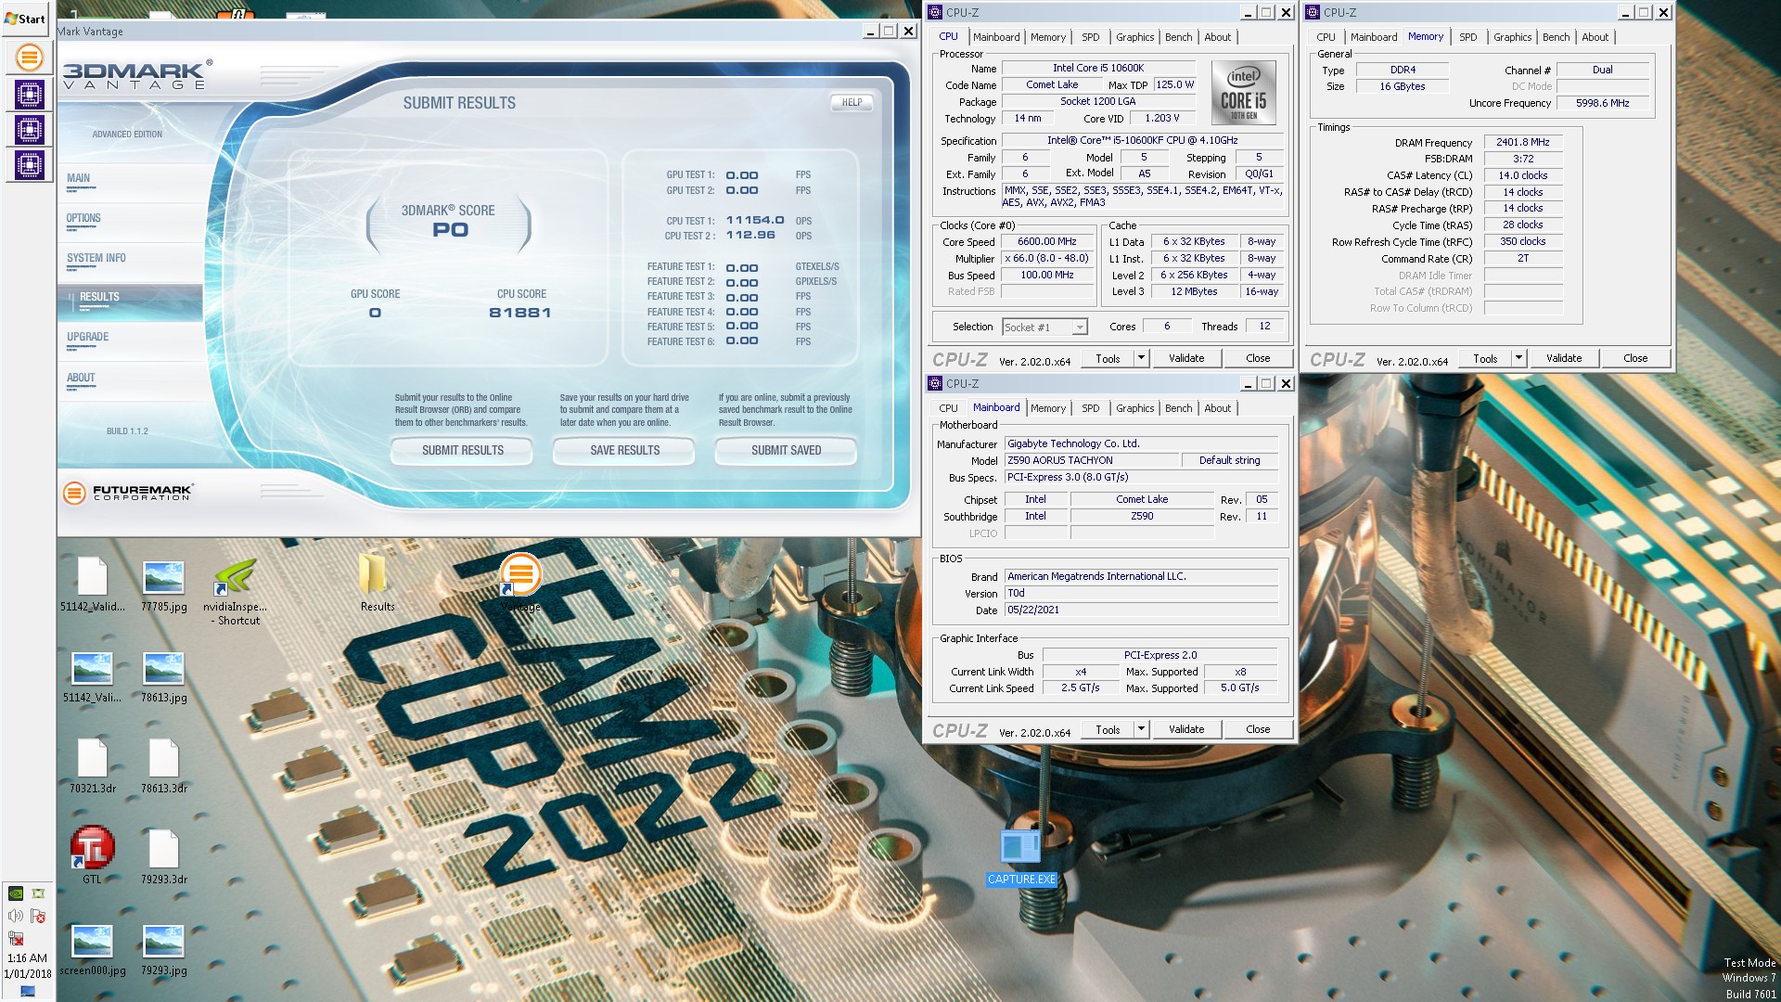
Task: Click Tools button in CPU-Z Memory window
Action: 1485,358
